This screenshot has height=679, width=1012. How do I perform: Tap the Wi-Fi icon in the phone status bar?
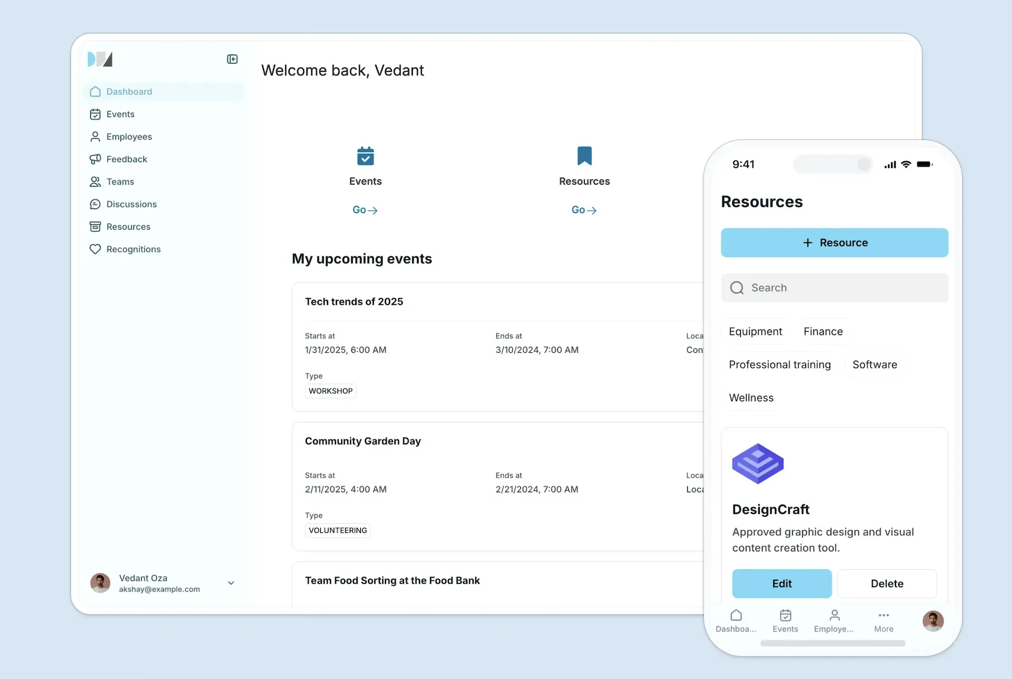pyautogui.click(x=906, y=164)
